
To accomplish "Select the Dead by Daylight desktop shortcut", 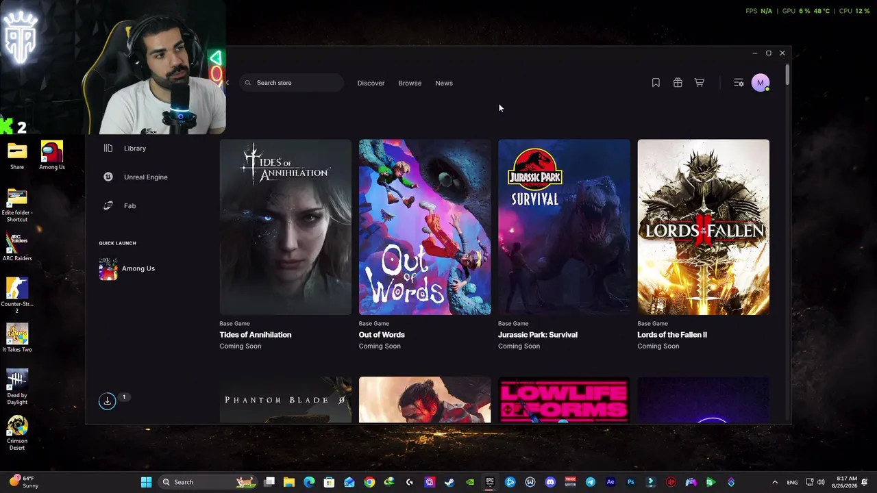I will pyautogui.click(x=17, y=388).
